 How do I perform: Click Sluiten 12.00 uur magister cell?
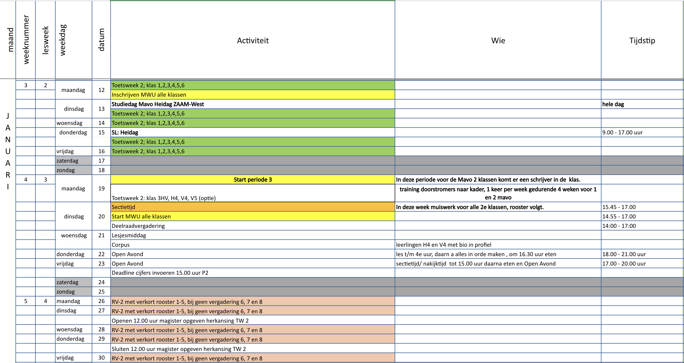click(253, 349)
